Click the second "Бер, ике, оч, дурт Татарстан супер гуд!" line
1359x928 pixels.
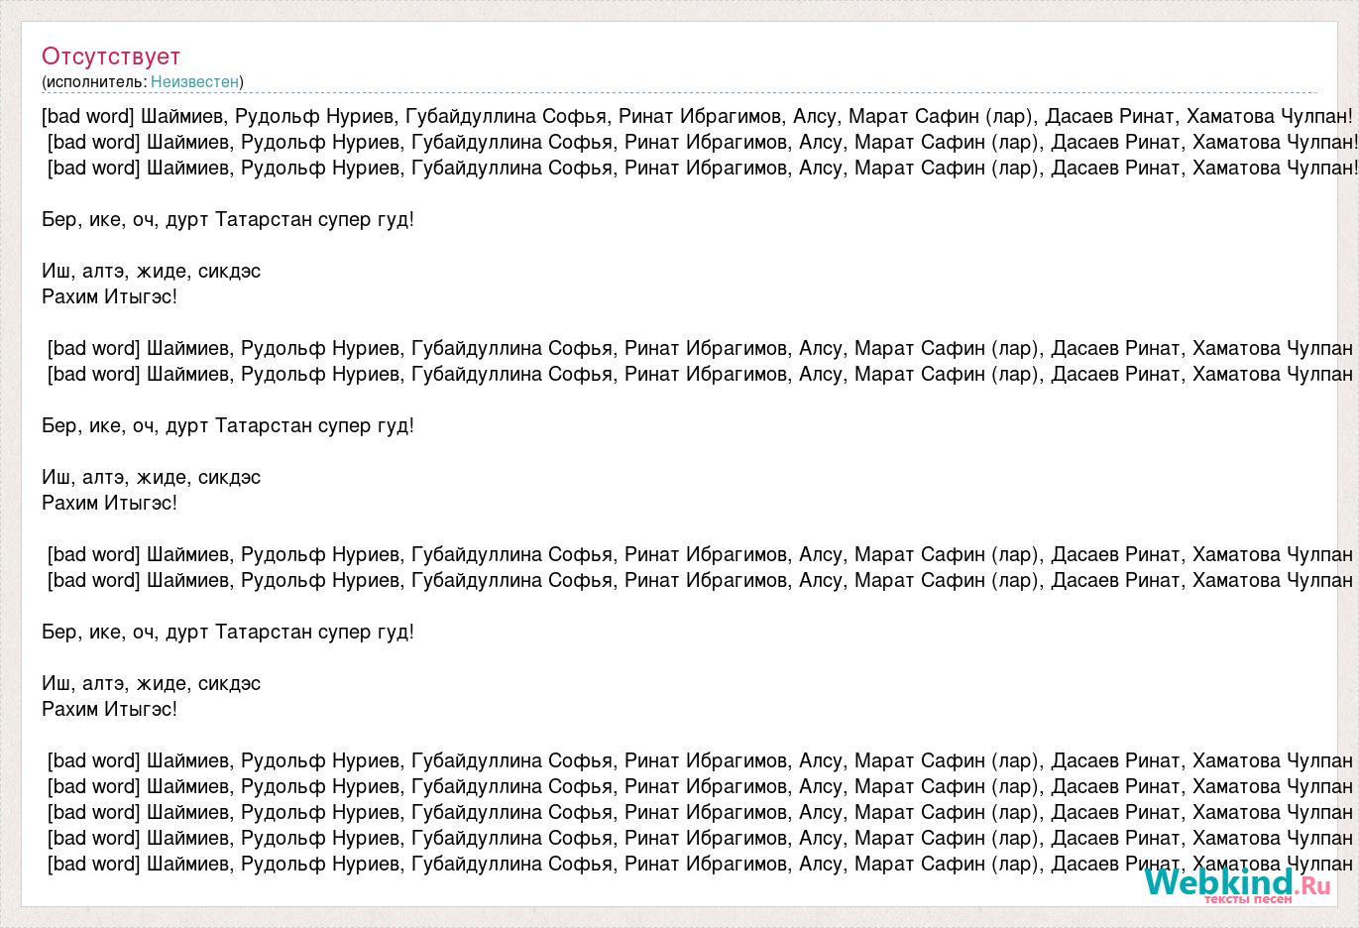tap(228, 425)
